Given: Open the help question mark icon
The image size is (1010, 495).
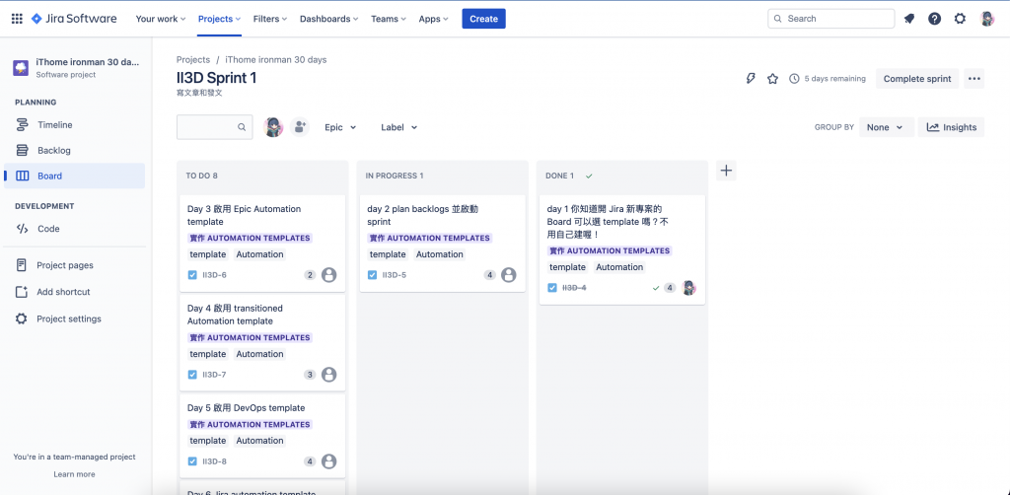Looking at the screenshot, I should click(x=935, y=19).
